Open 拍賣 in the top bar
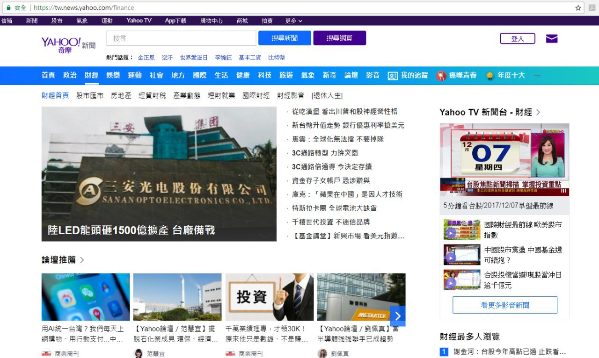The width and height of the screenshot is (599, 358). pos(267,21)
